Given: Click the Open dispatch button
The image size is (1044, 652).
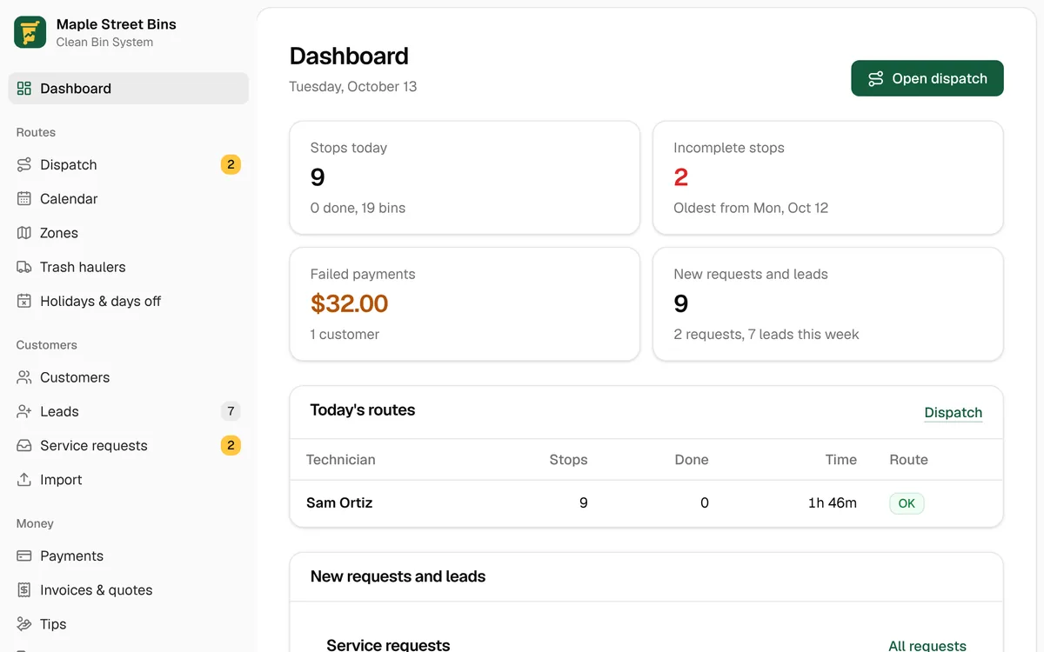Looking at the screenshot, I should (927, 78).
